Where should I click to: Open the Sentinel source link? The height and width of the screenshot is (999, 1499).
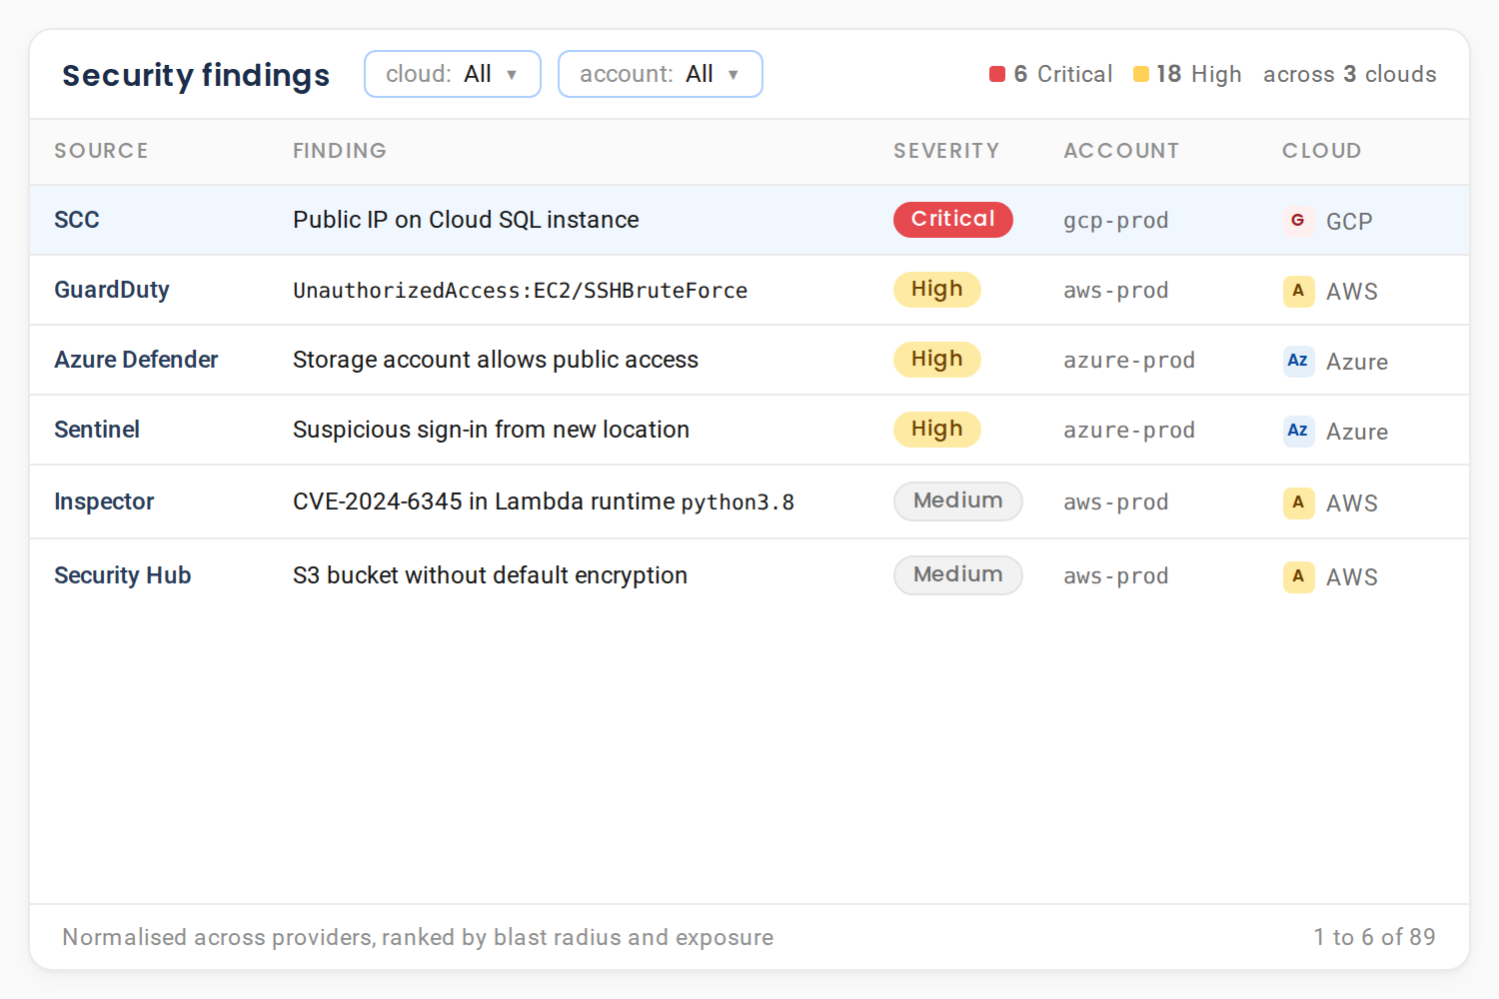pyautogui.click(x=97, y=430)
